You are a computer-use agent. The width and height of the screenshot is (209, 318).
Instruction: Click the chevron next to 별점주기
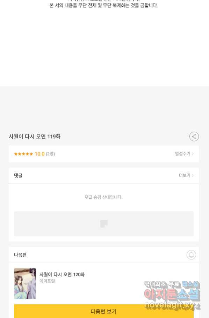coord(193,154)
